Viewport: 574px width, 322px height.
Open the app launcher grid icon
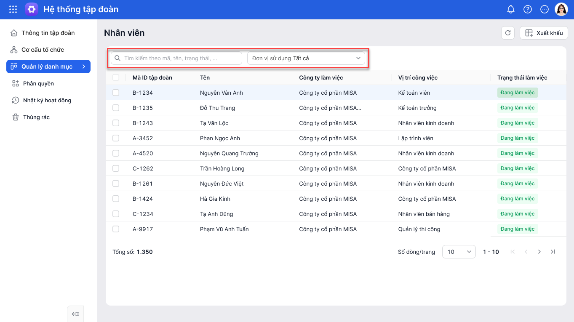point(13,9)
